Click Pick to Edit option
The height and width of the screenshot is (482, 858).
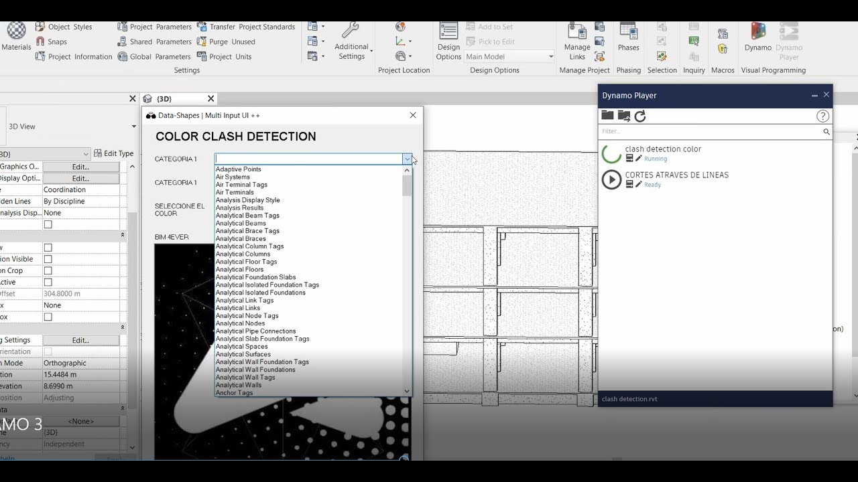pyautogui.click(x=491, y=42)
